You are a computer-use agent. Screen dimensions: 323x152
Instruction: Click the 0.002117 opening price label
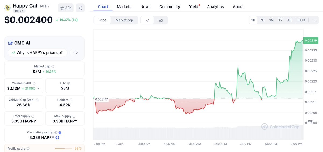point(101,100)
